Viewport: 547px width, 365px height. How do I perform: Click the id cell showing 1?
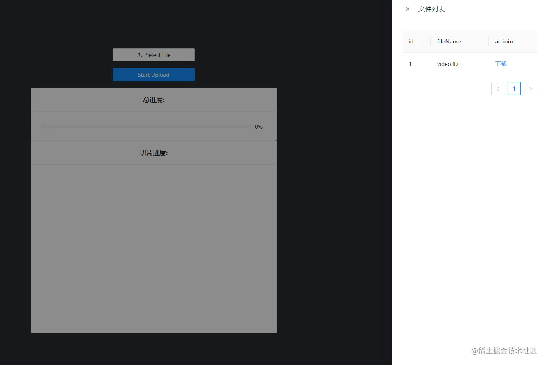pos(416,64)
